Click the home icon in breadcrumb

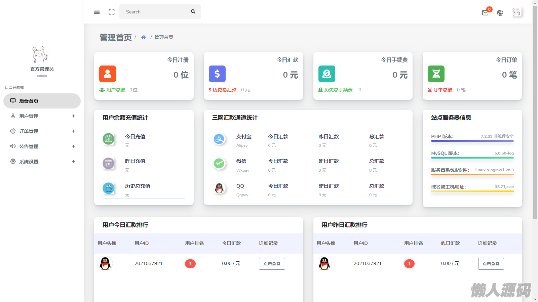[x=144, y=37]
